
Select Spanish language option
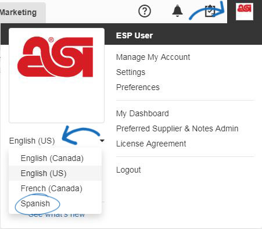(x=55, y=203)
